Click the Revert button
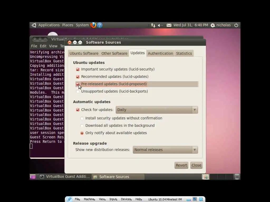The width and height of the screenshot is (270, 202). (181, 165)
